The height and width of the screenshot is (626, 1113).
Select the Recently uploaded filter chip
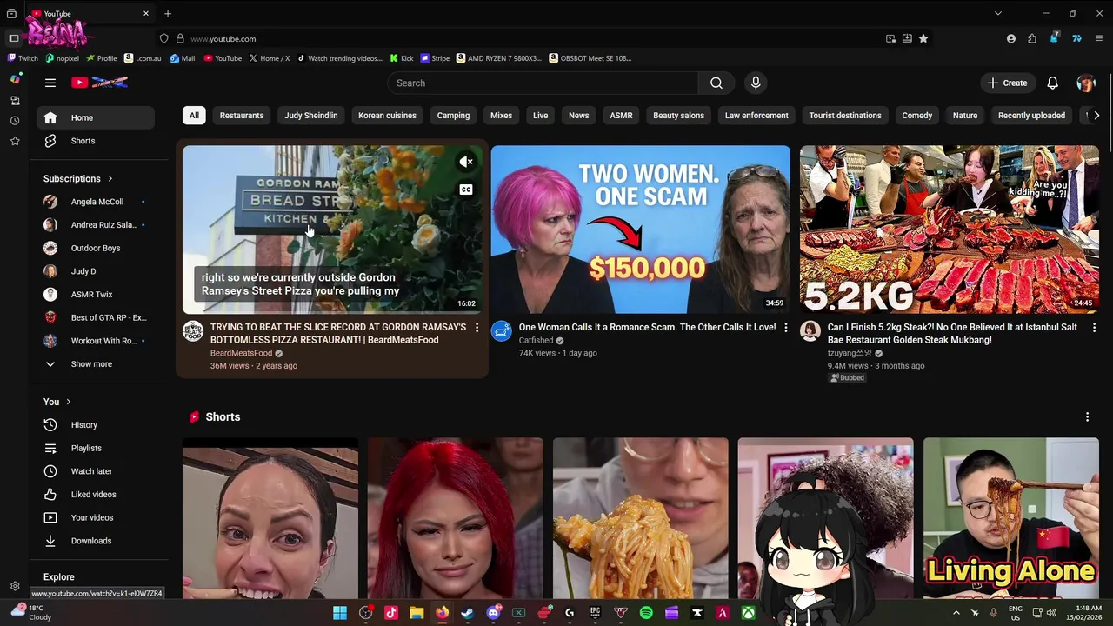1031,116
